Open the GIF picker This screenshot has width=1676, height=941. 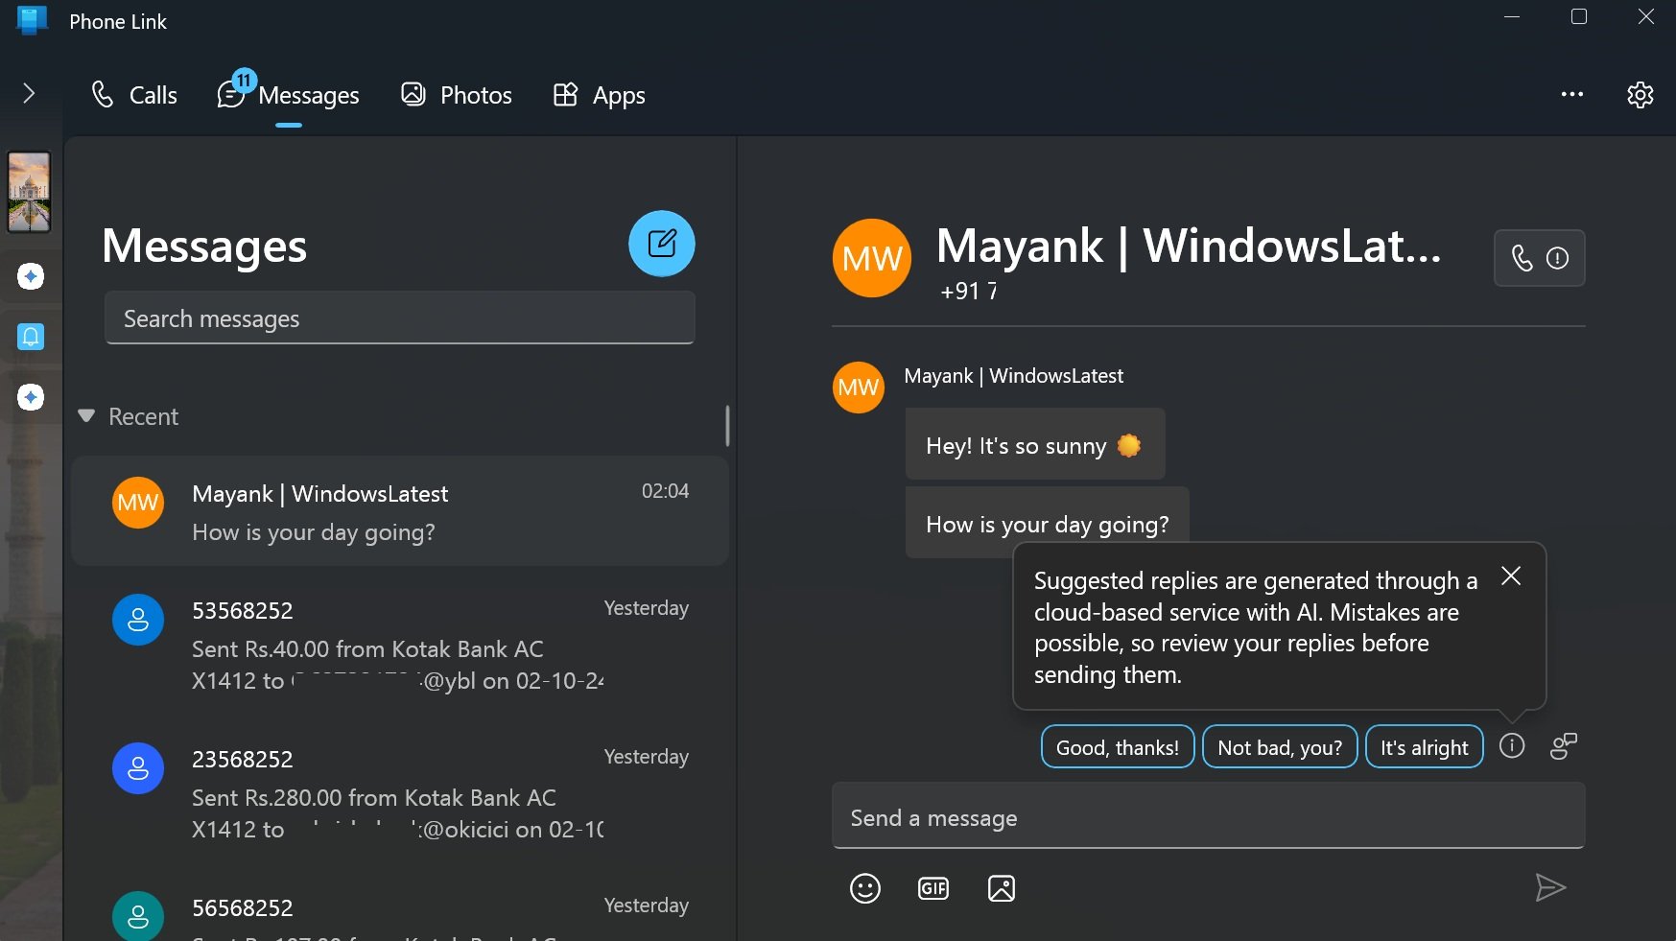932,888
